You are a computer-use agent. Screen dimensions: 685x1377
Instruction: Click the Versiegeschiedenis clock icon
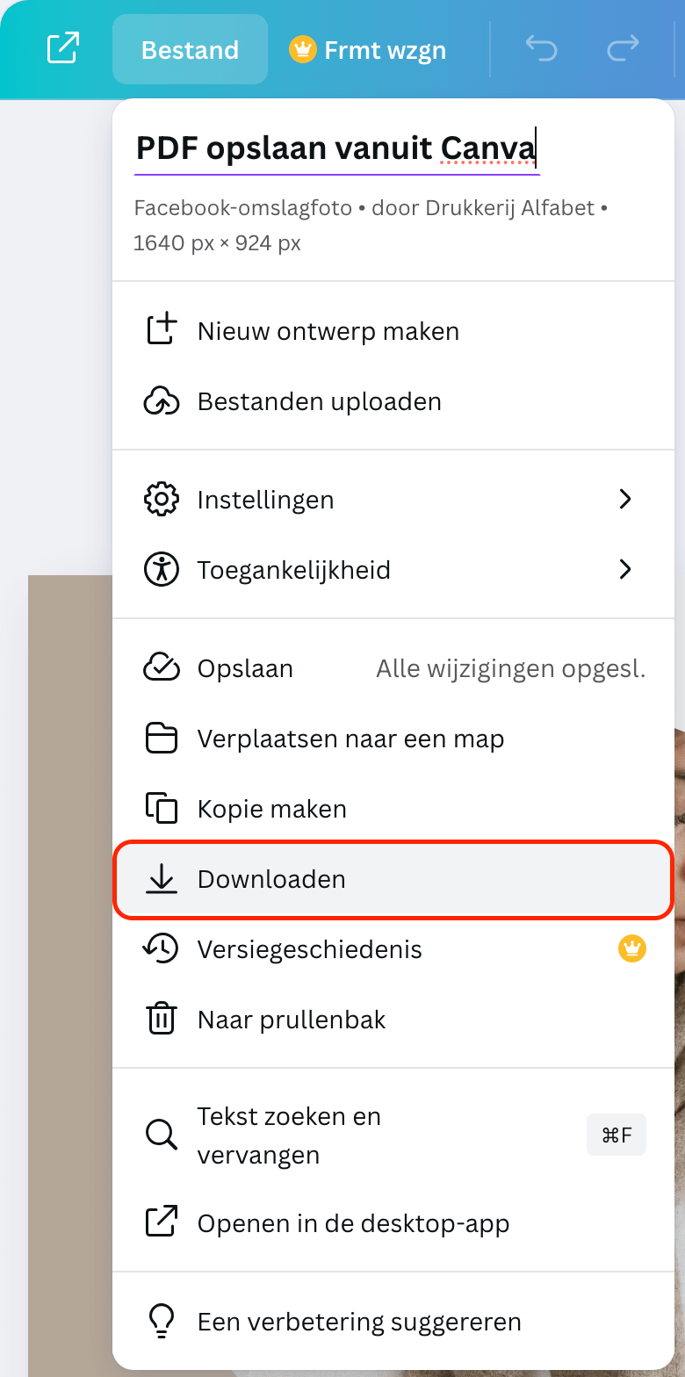tap(161, 949)
